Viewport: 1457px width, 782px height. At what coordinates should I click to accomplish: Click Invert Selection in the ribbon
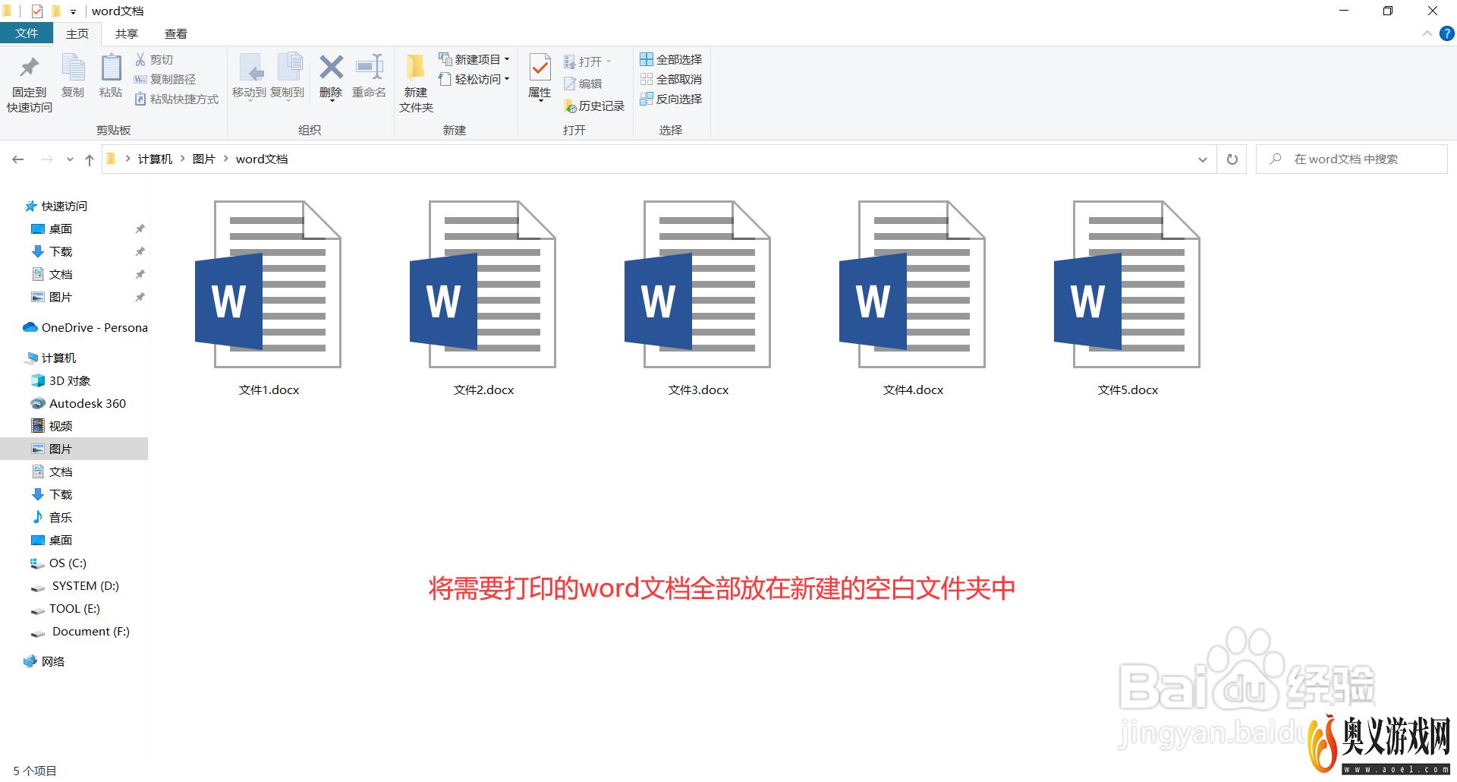point(671,99)
